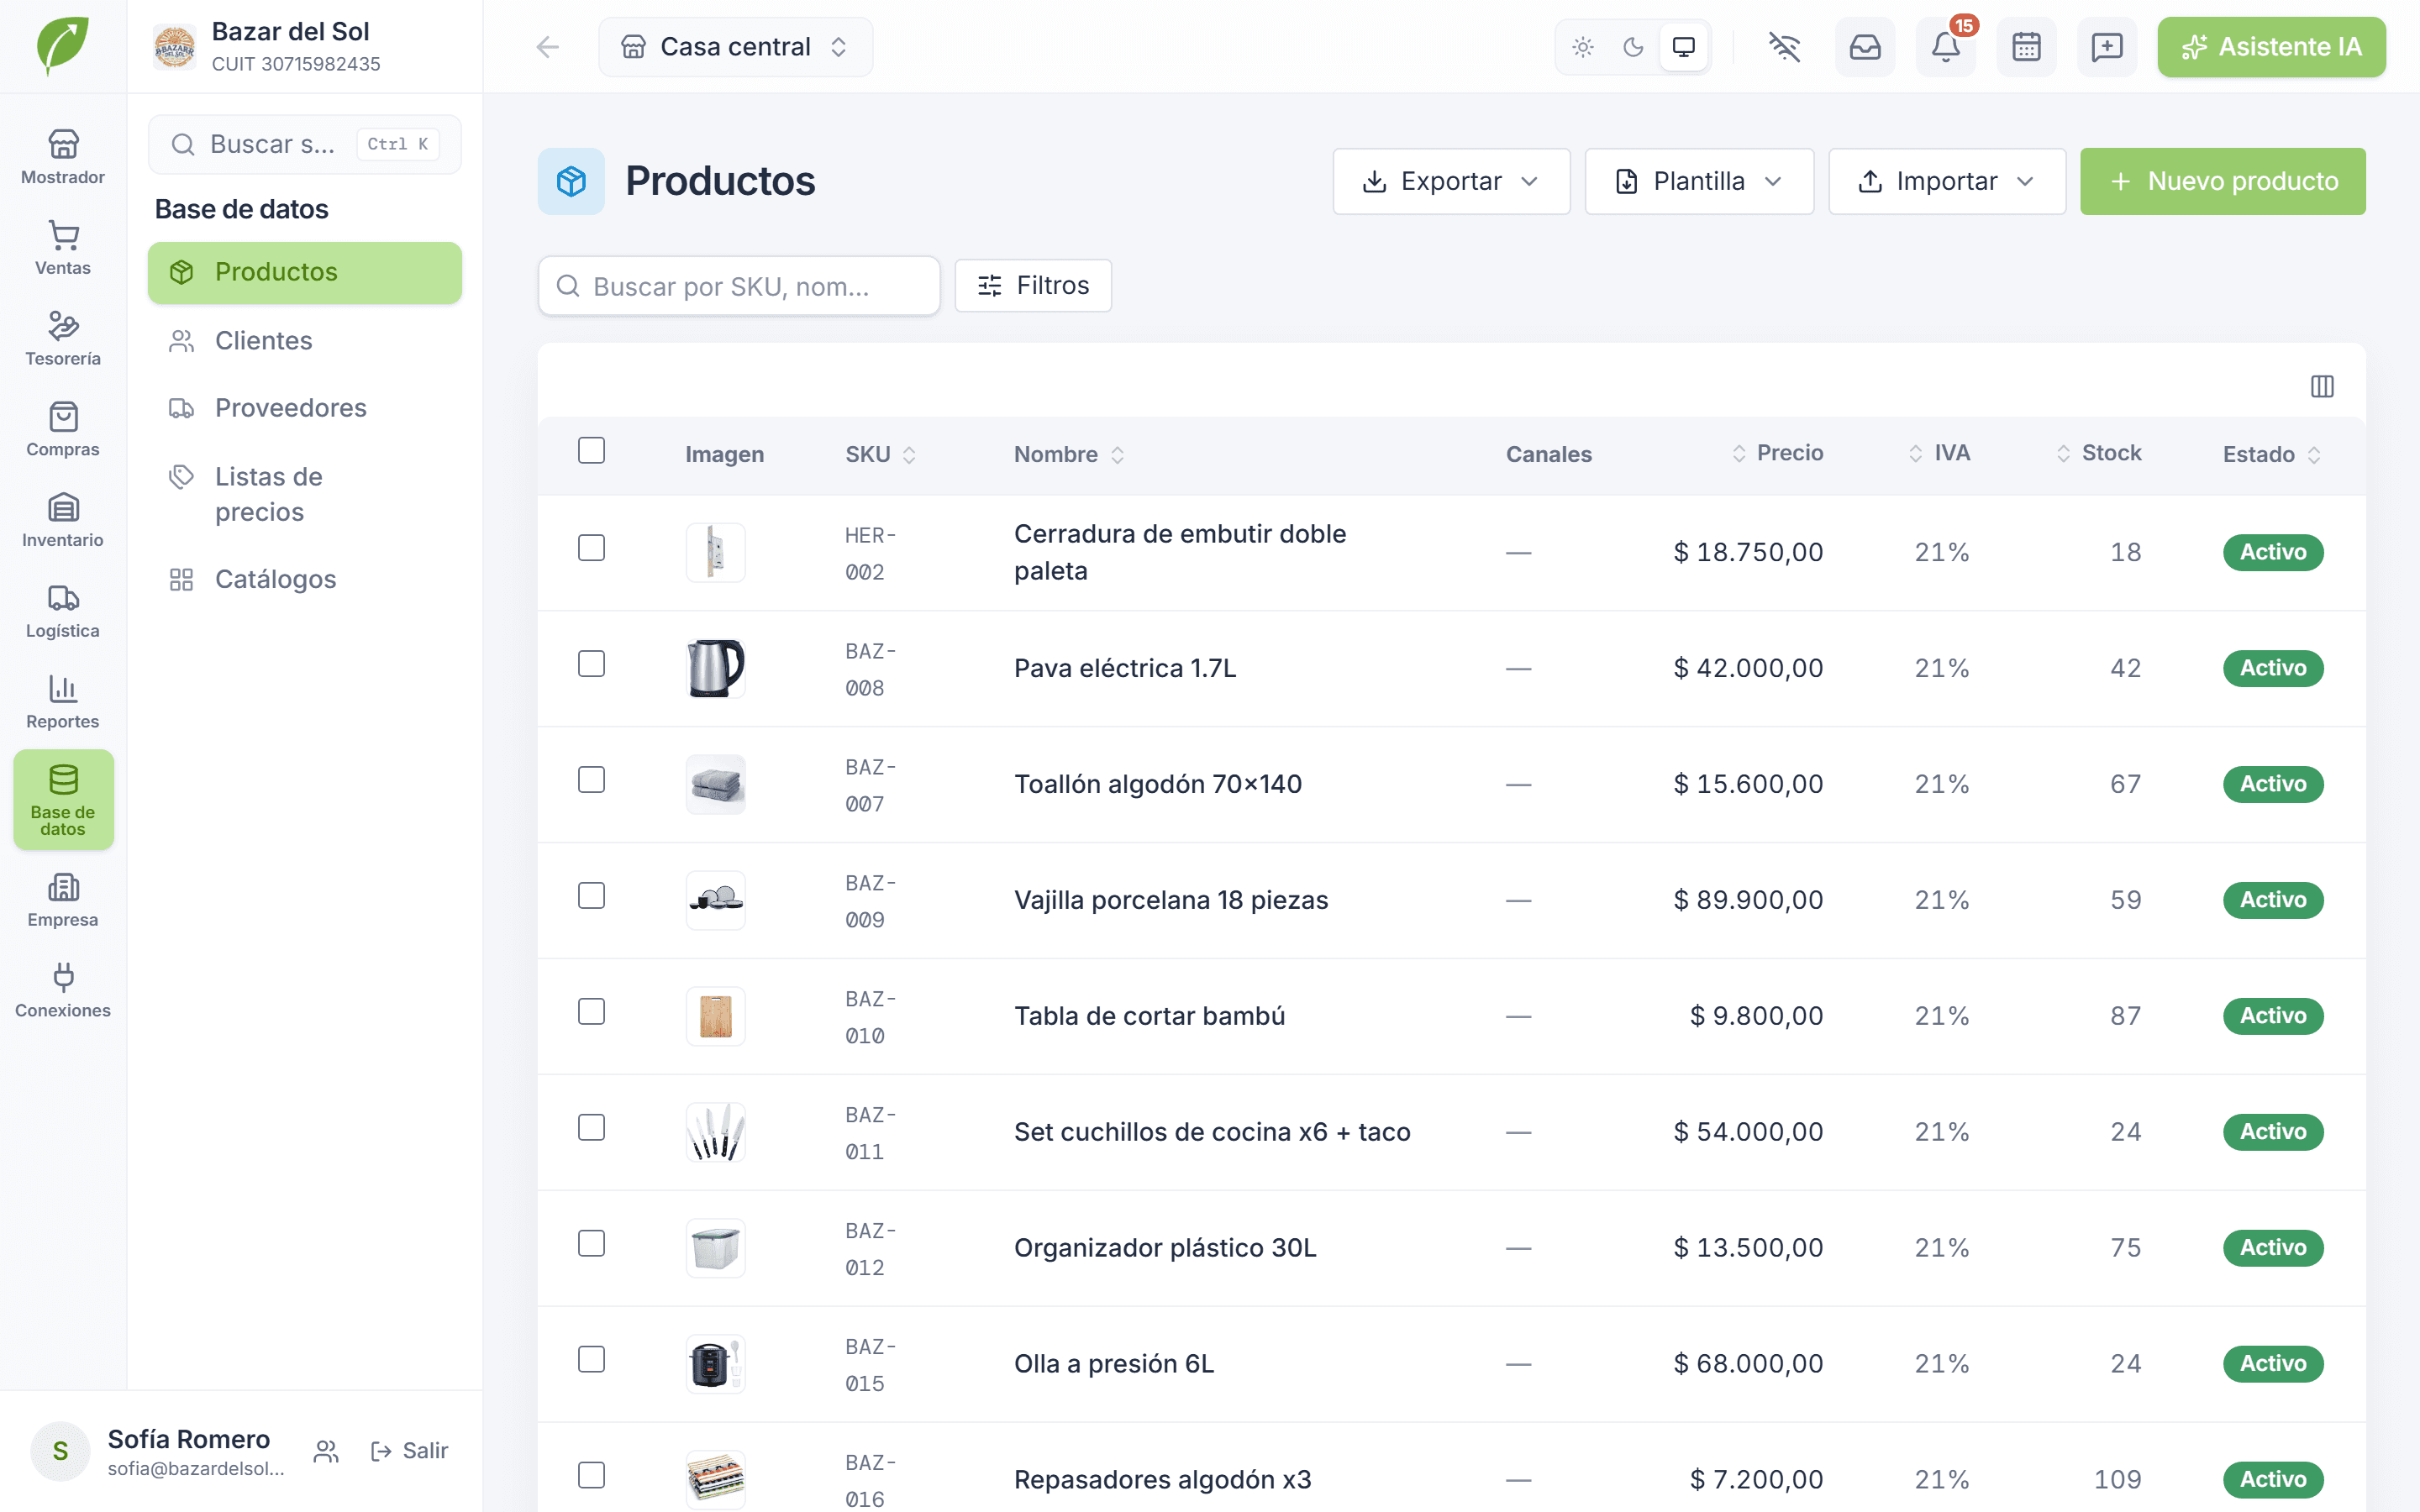The image size is (2420, 1512).
Task: Sort table by SKU column
Action: click(880, 454)
